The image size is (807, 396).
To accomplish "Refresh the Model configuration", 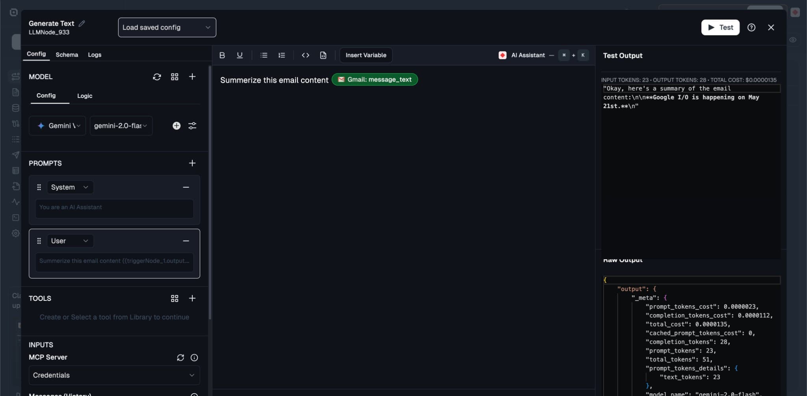I will click(157, 76).
